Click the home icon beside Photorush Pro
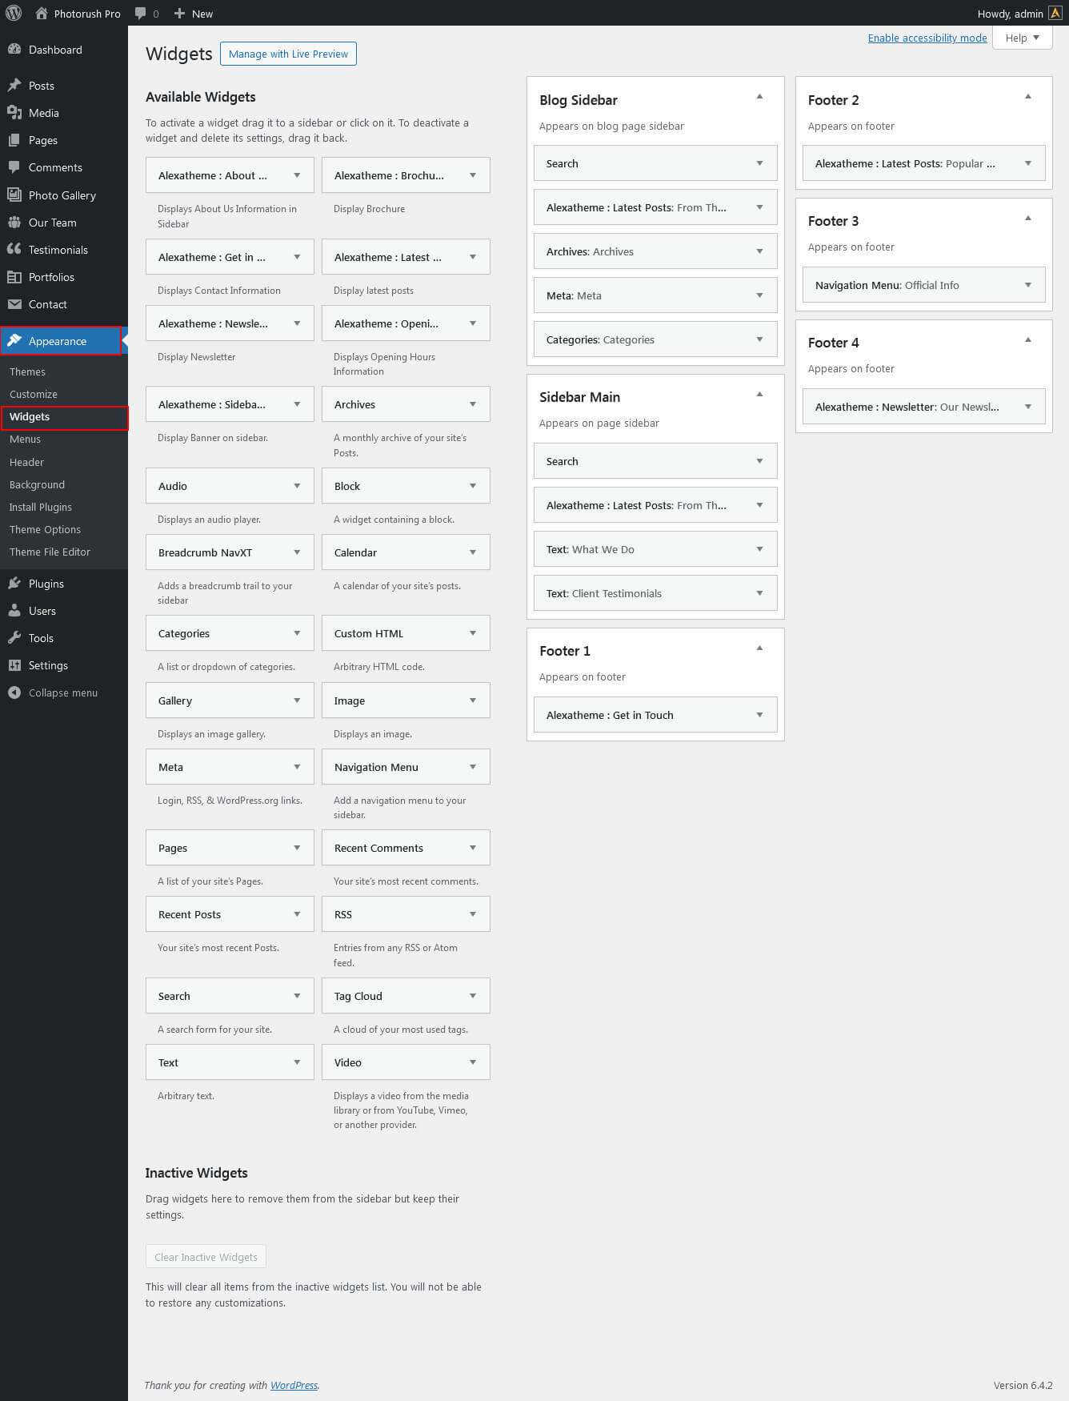This screenshot has height=1401, width=1069. point(42,13)
